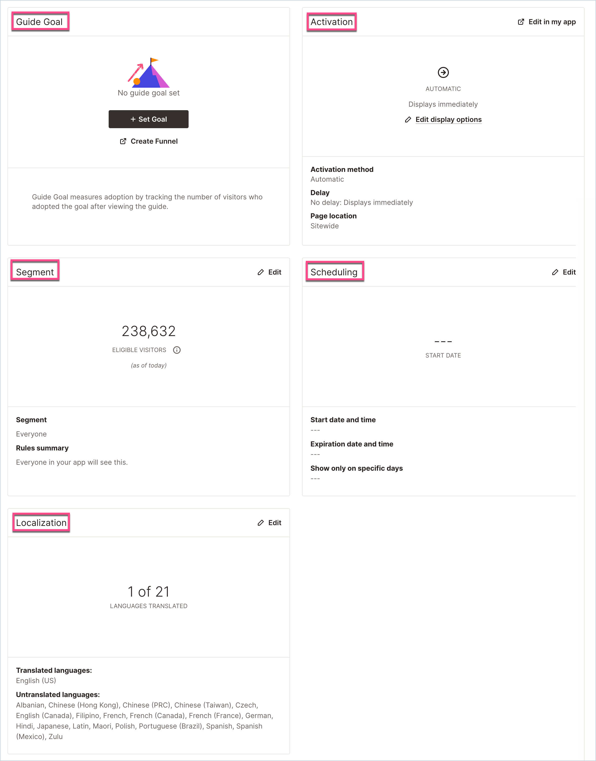596x761 pixels.
Task: Click the Activation card heading
Action: (331, 22)
